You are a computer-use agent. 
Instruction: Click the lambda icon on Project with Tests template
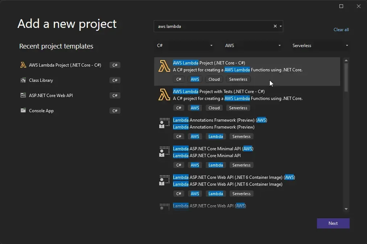coord(164,95)
